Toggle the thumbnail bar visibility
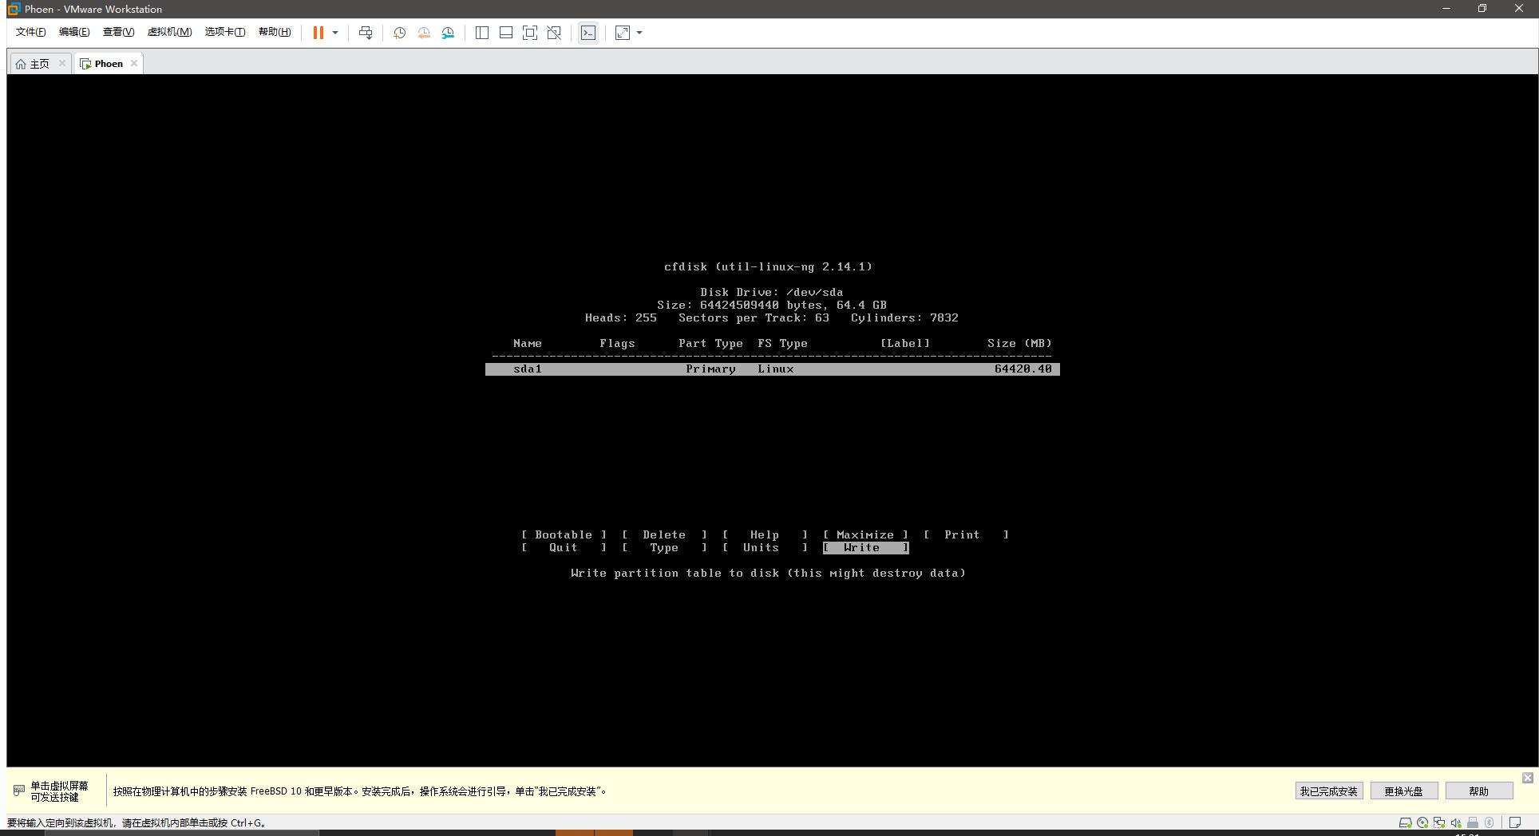This screenshot has height=836, width=1539. 506,33
